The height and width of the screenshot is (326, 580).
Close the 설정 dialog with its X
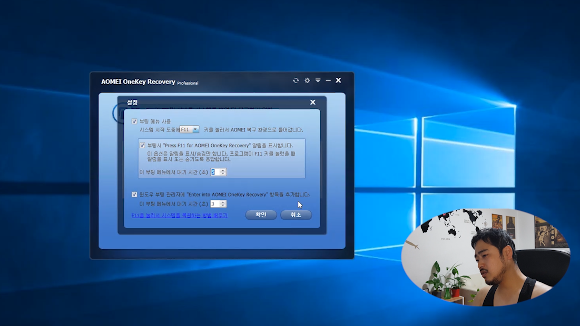tap(312, 102)
